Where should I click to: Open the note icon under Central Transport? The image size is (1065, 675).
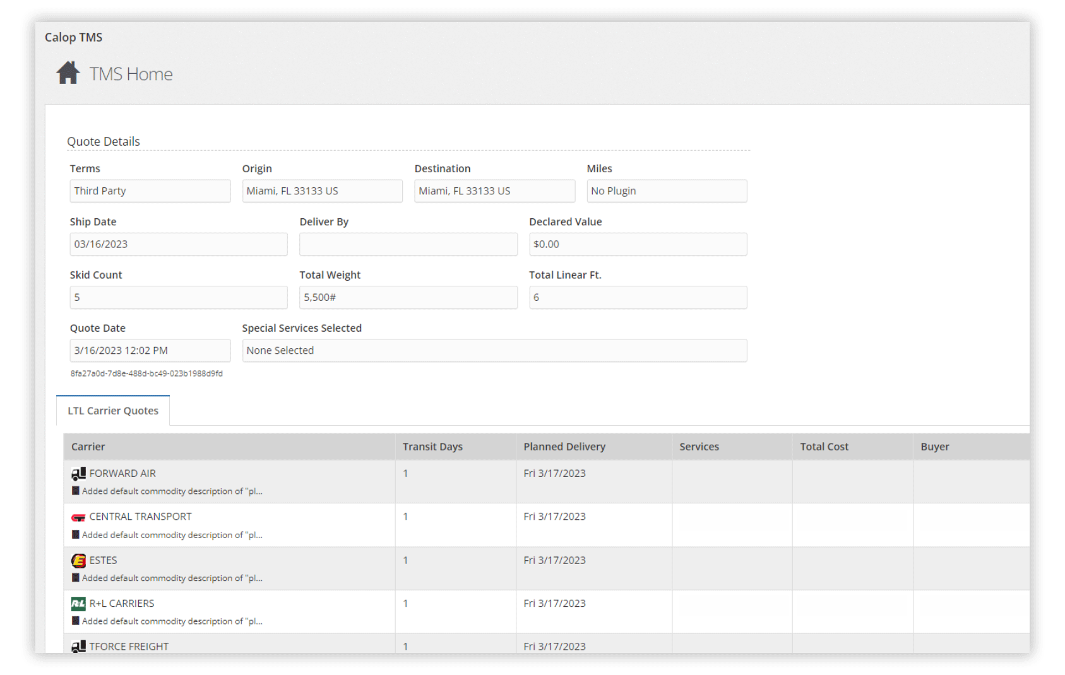pos(76,534)
